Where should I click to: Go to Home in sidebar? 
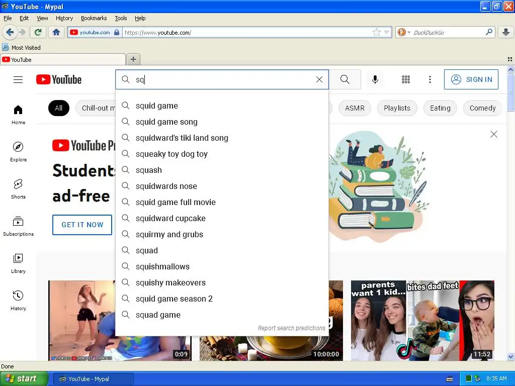pyautogui.click(x=18, y=115)
